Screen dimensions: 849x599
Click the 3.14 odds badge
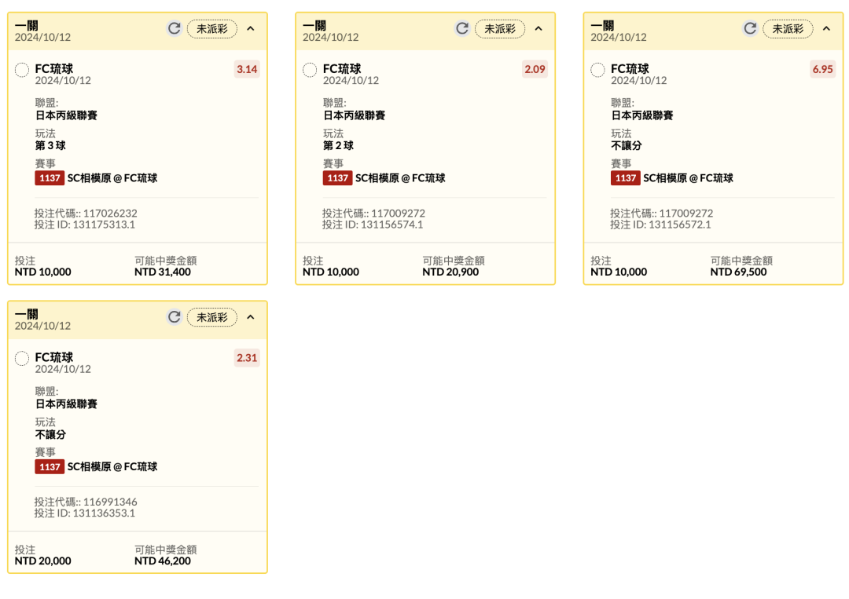click(x=247, y=69)
